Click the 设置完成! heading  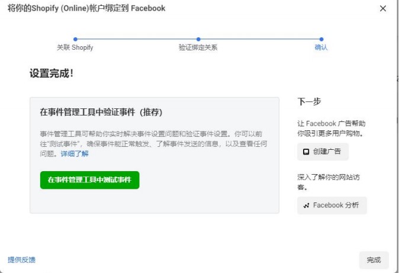point(52,73)
